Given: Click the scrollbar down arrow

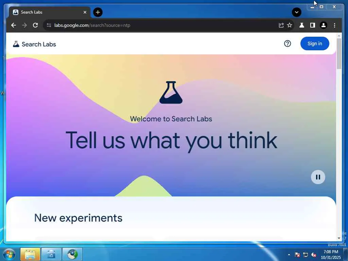Looking at the screenshot, I should click(x=339, y=238).
